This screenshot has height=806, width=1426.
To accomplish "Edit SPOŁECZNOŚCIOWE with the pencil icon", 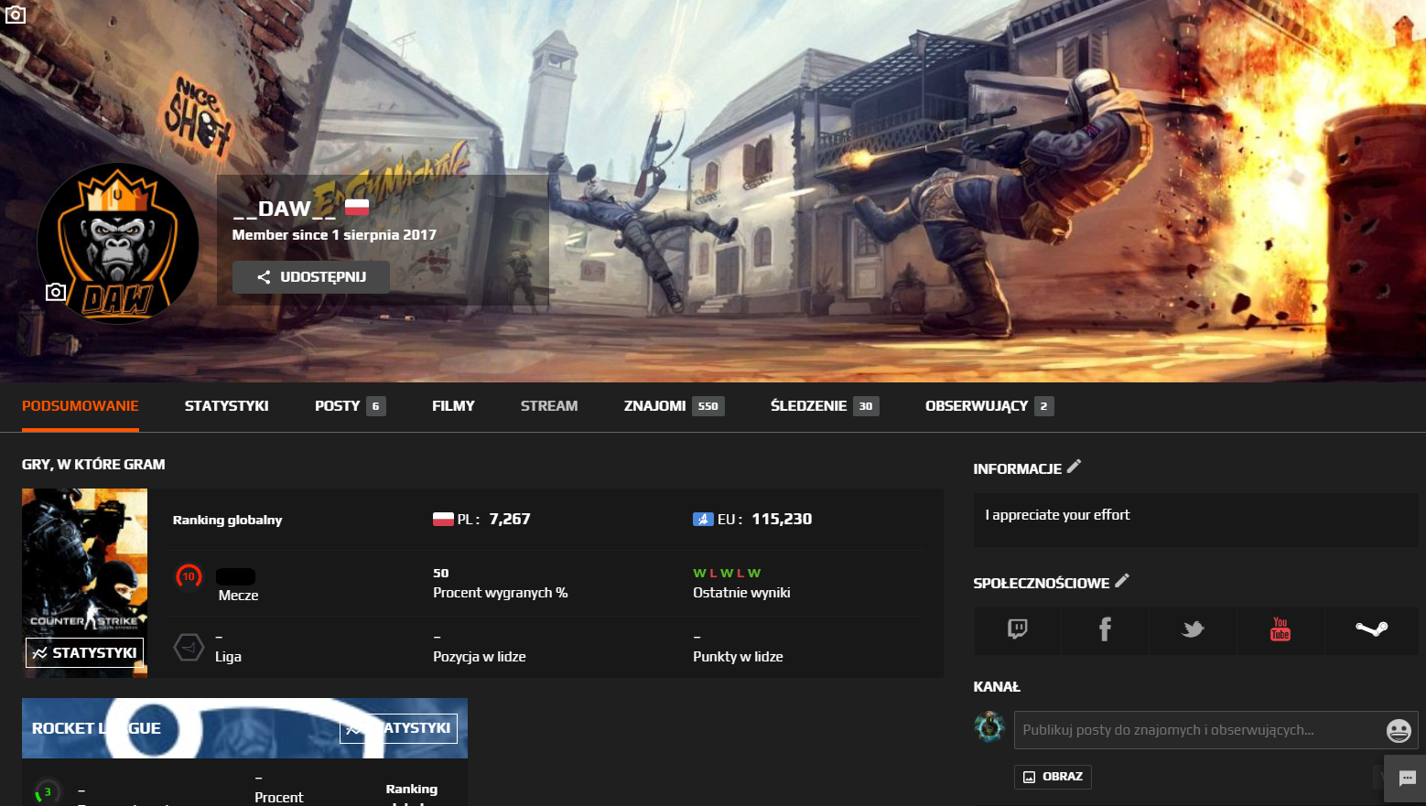I will pos(1122,581).
